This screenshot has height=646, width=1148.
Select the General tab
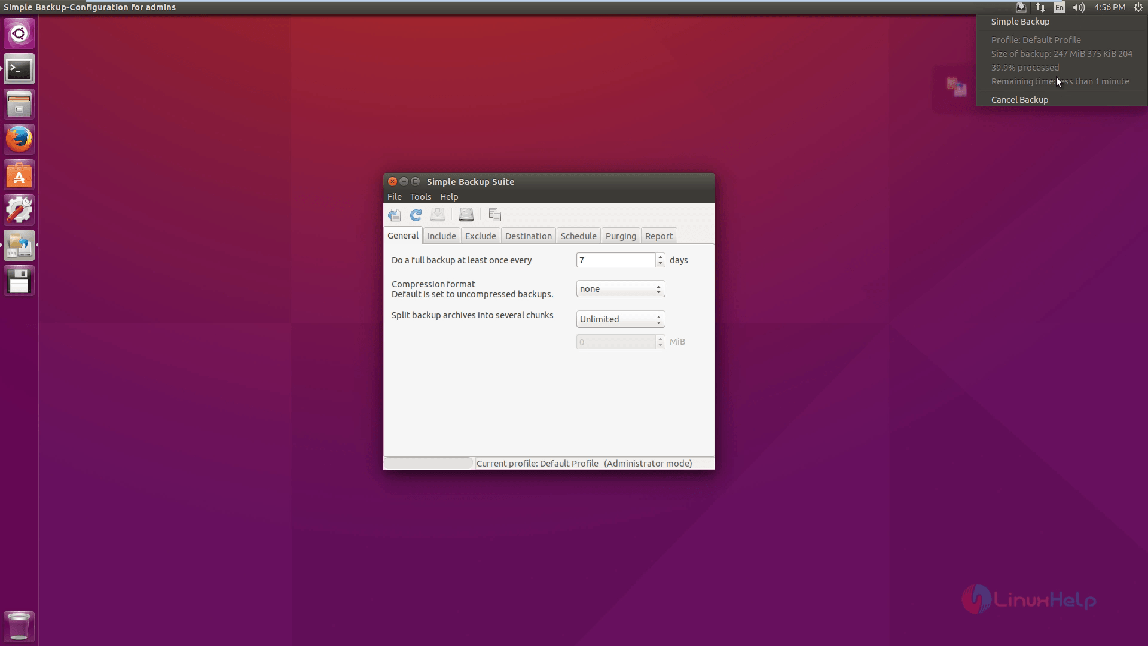(x=403, y=236)
